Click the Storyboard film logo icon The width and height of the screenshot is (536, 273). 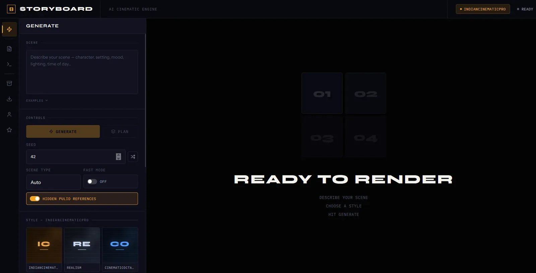pos(11,9)
